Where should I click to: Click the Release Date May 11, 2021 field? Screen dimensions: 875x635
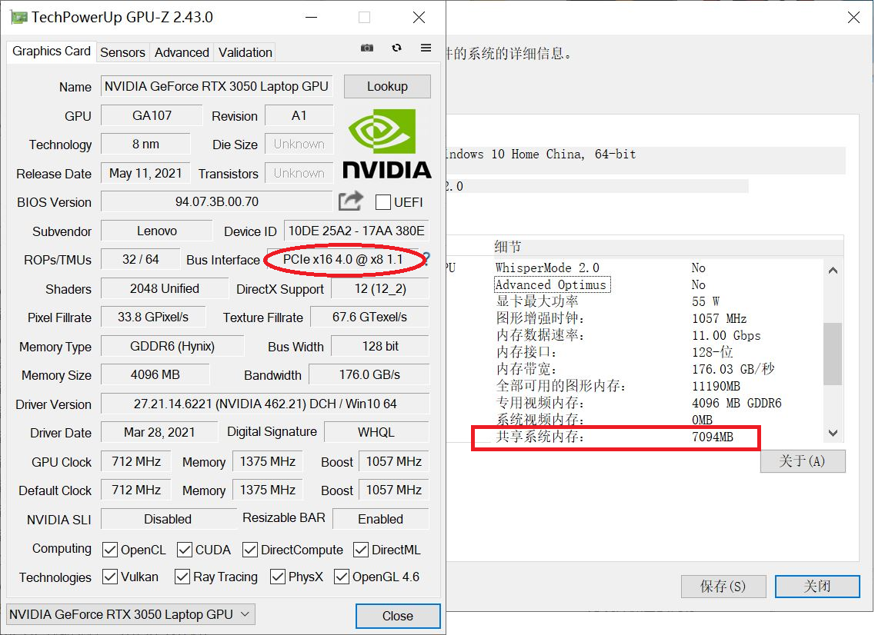coord(145,174)
